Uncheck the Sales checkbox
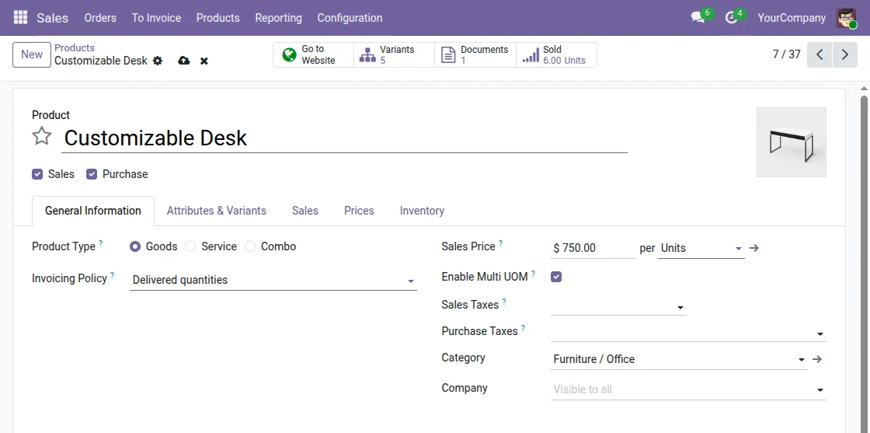 pos(37,174)
